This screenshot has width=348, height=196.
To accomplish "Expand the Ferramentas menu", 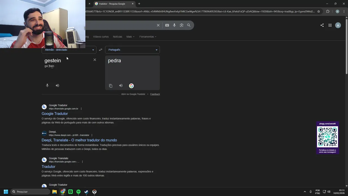I will click(x=148, y=37).
